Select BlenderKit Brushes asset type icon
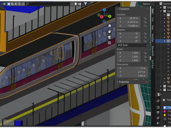The height and width of the screenshot is (128, 171). [x=23, y=4]
